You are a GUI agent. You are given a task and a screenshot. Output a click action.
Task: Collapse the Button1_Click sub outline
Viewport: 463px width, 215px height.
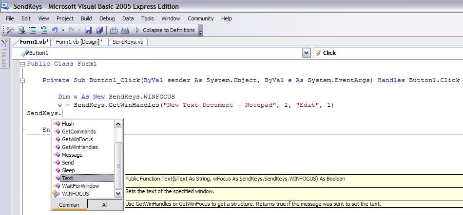pyautogui.click(x=23, y=81)
